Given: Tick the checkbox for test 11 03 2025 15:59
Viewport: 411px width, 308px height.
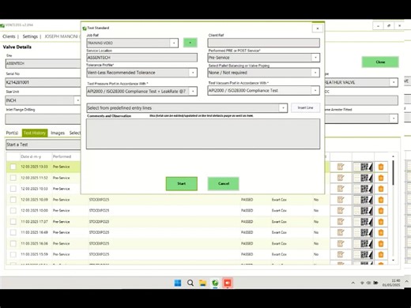Looking at the screenshot, I should (x=13, y=254).
